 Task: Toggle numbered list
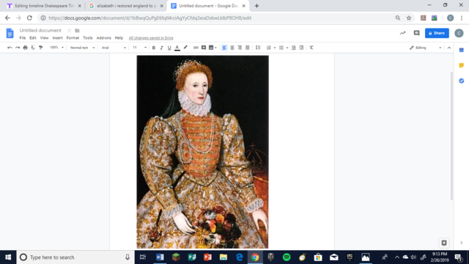click(x=269, y=48)
